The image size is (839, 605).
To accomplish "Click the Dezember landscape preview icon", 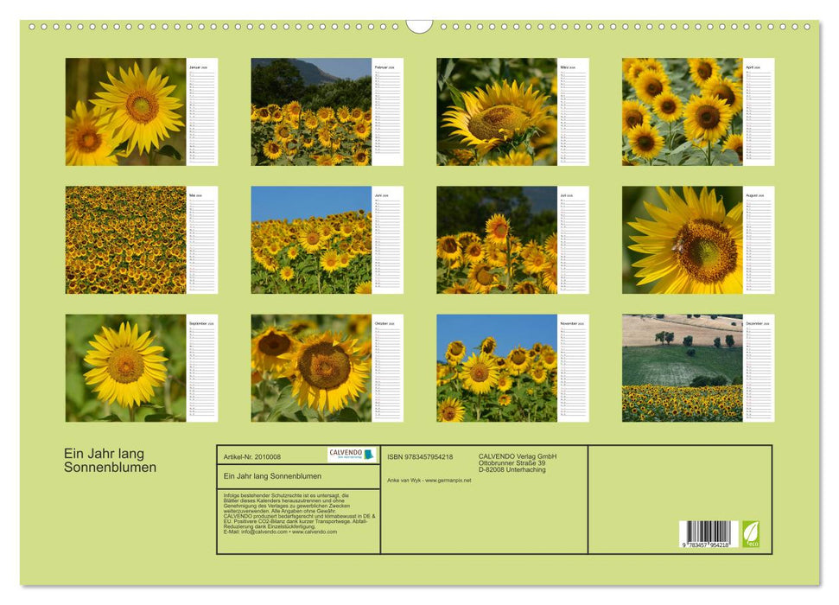I will (x=683, y=367).
